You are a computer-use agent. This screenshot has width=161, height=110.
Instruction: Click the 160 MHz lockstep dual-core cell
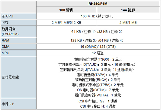[98, 16]
